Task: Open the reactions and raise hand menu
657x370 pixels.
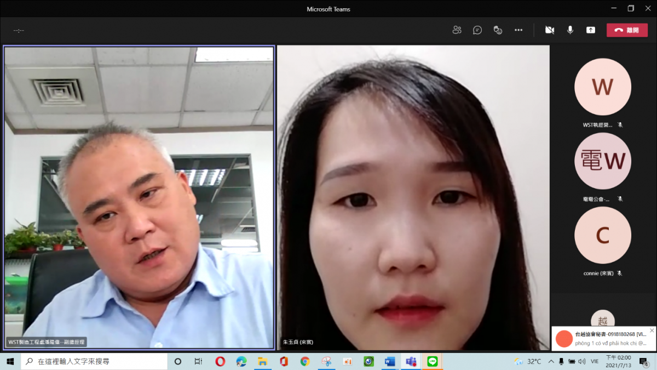Action: [498, 30]
